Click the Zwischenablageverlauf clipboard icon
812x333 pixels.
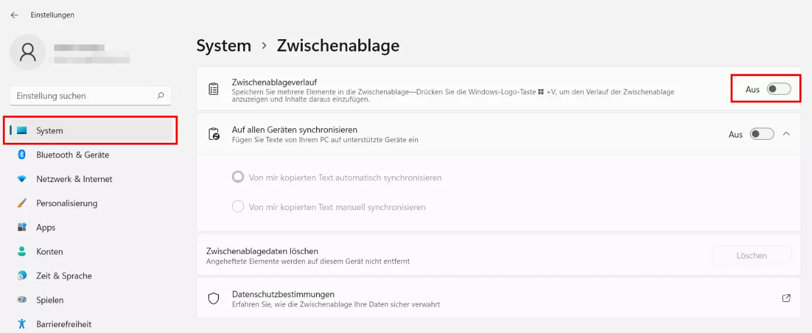click(x=214, y=89)
